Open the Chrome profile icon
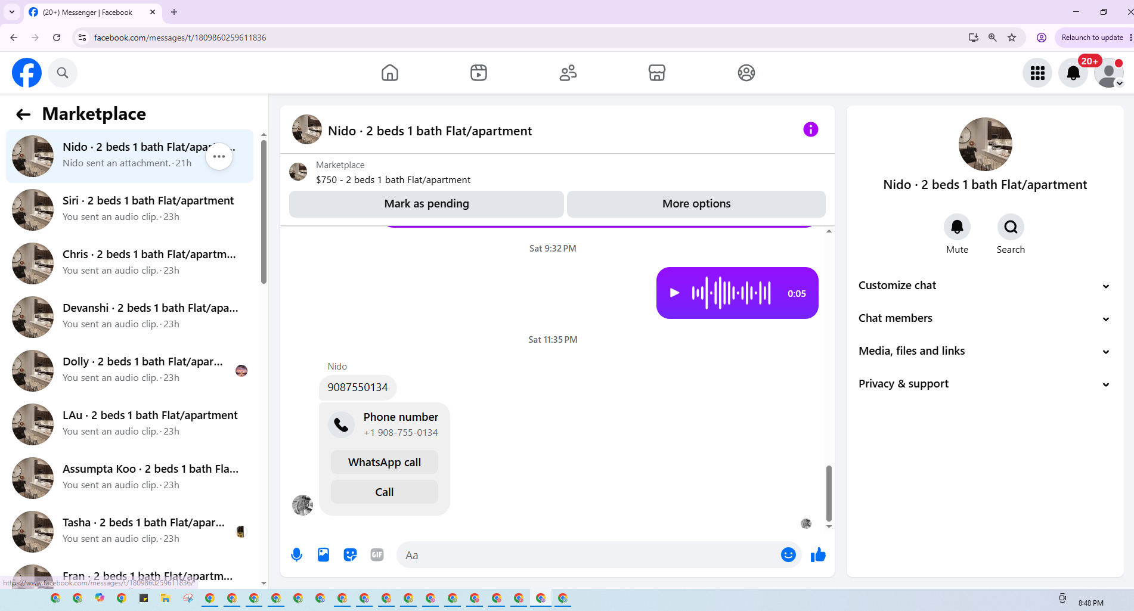Viewport: 1134px width, 611px height. pos(1042,38)
